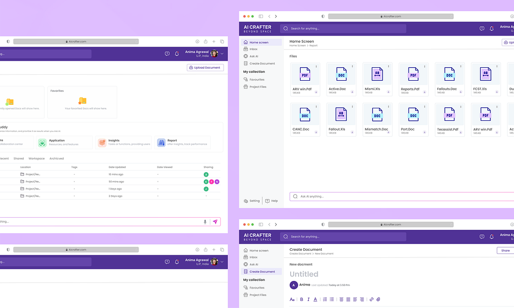Click the microphone icon in the chat input
Screen dimensions: 514x308
(x=205, y=221)
